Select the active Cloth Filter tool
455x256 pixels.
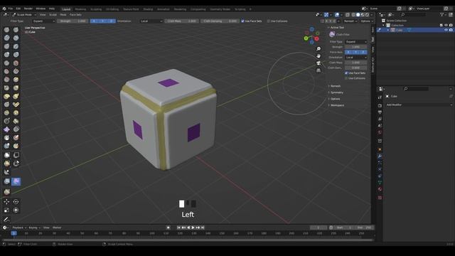point(16,181)
